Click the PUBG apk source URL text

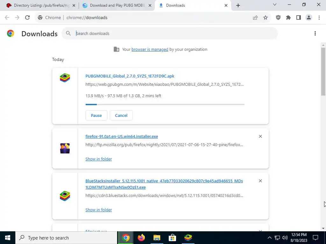coord(165,85)
